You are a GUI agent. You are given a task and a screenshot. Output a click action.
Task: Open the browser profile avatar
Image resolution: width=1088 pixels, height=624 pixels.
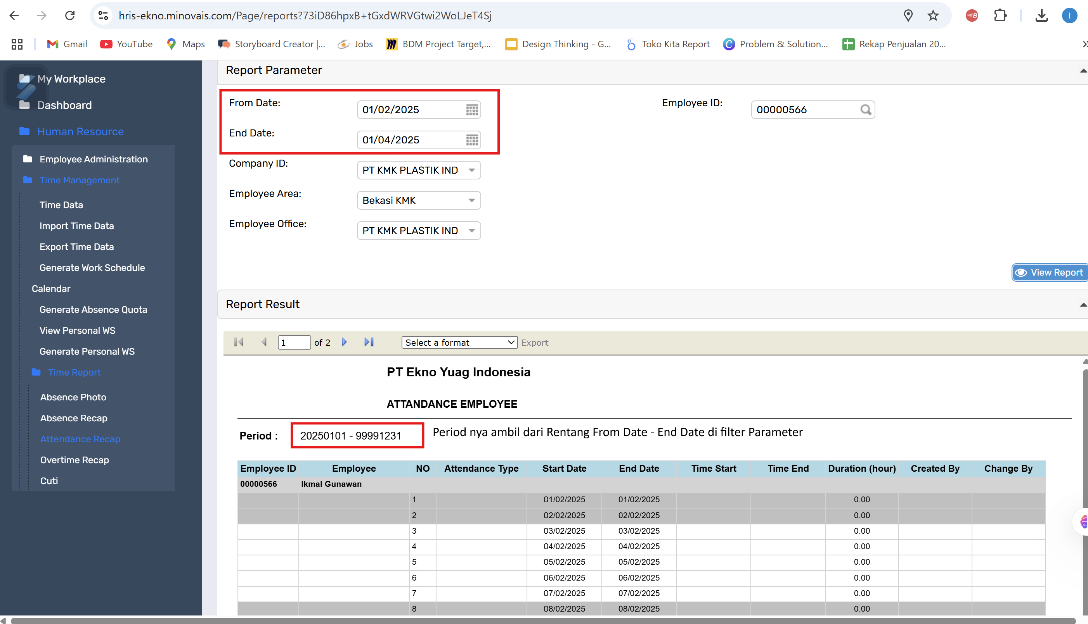point(1069,16)
